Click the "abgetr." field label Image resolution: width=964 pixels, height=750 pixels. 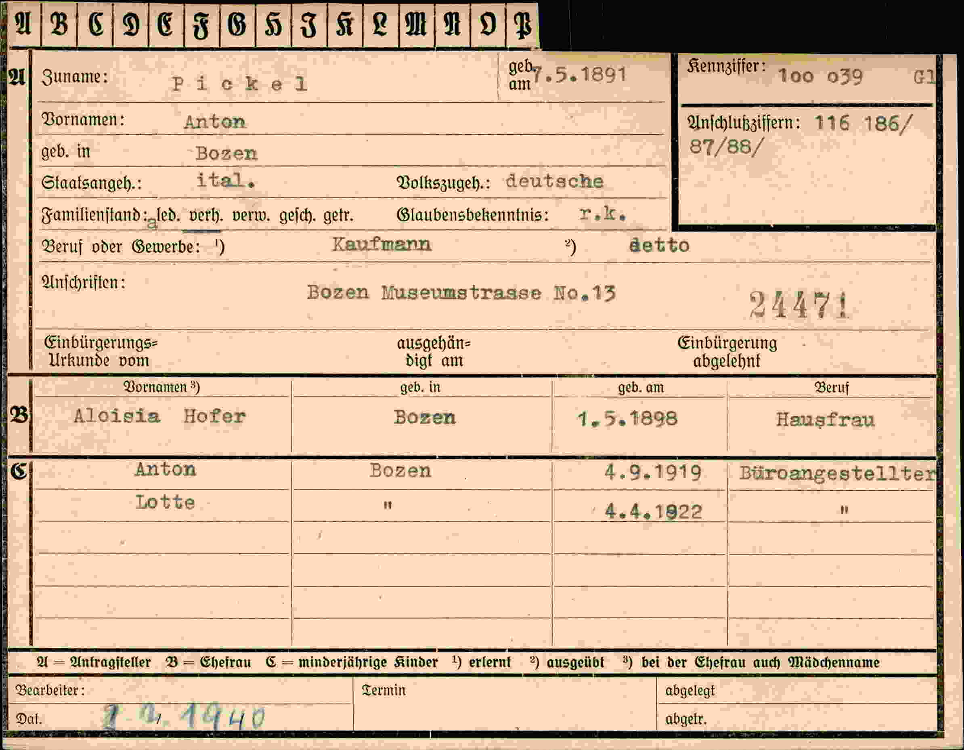(x=686, y=720)
